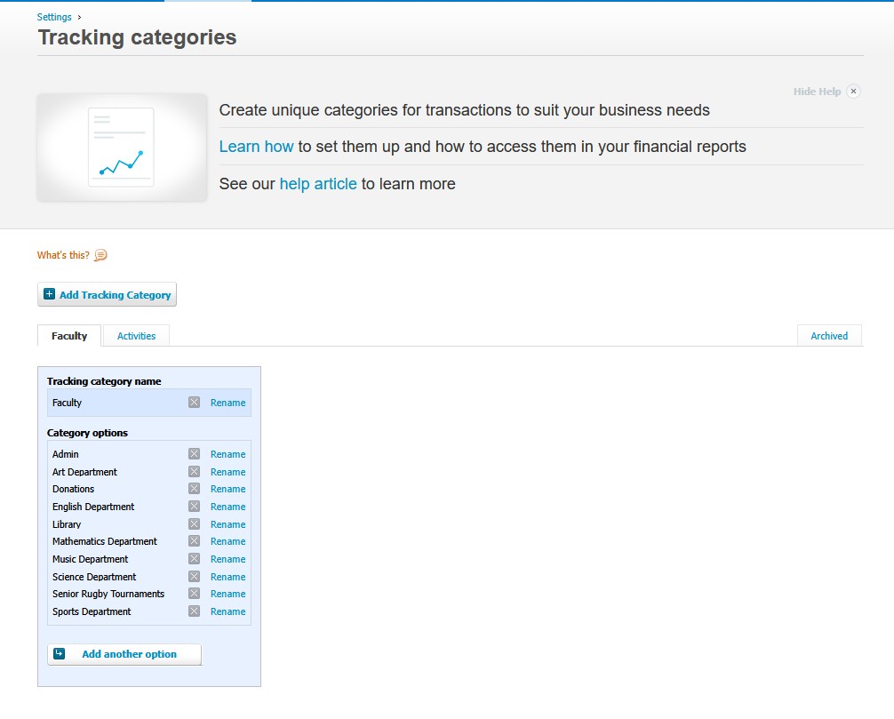Delete the Faculty tracking category
The image size is (894, 719).
194,403
